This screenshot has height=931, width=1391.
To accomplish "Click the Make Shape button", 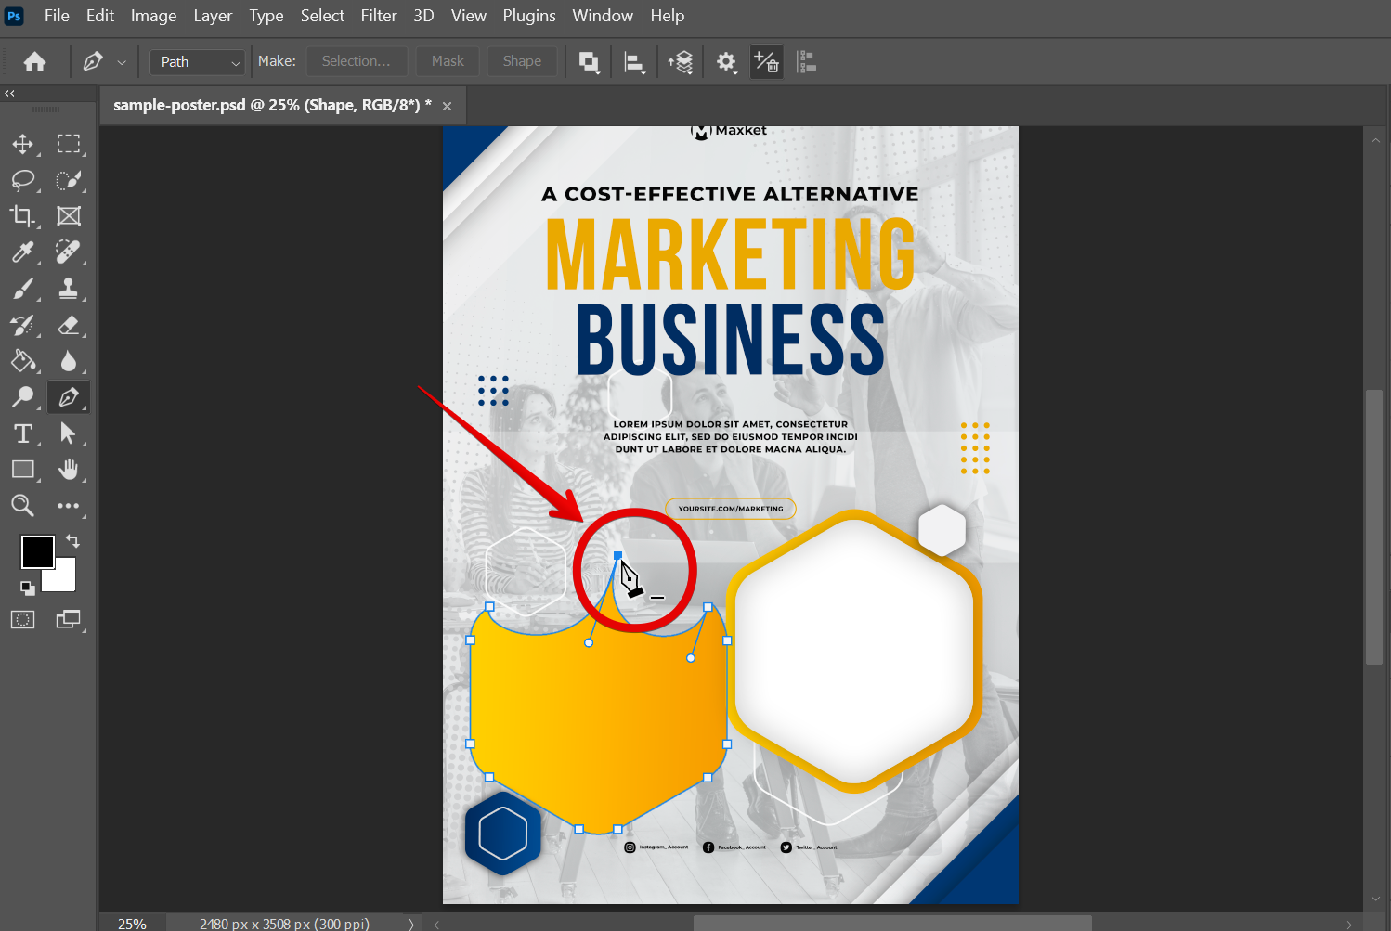I will click(x=522, y=61).
